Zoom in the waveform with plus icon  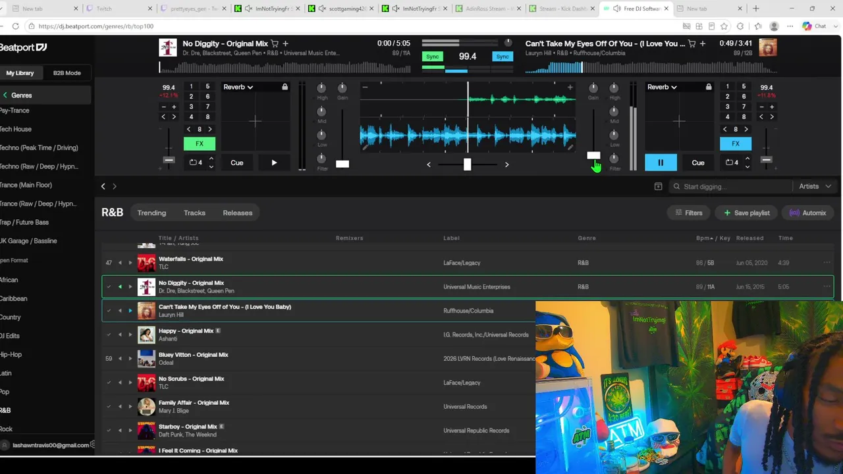point(570,87)
